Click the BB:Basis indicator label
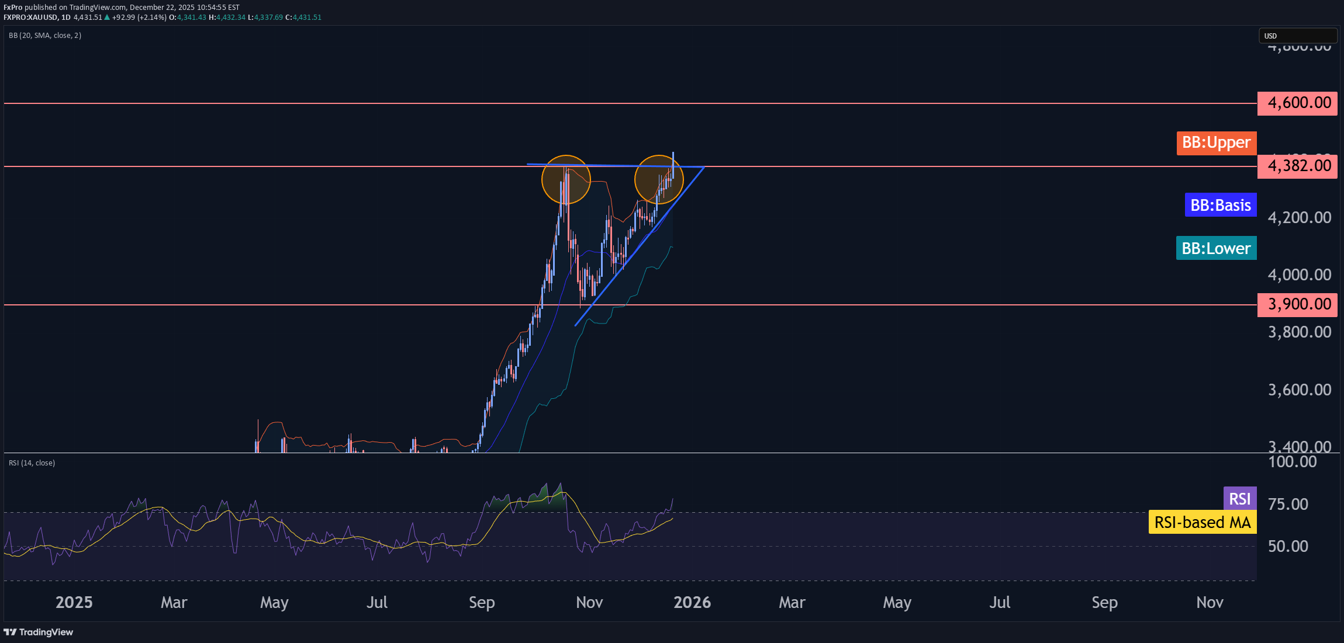 [1220, 205]
